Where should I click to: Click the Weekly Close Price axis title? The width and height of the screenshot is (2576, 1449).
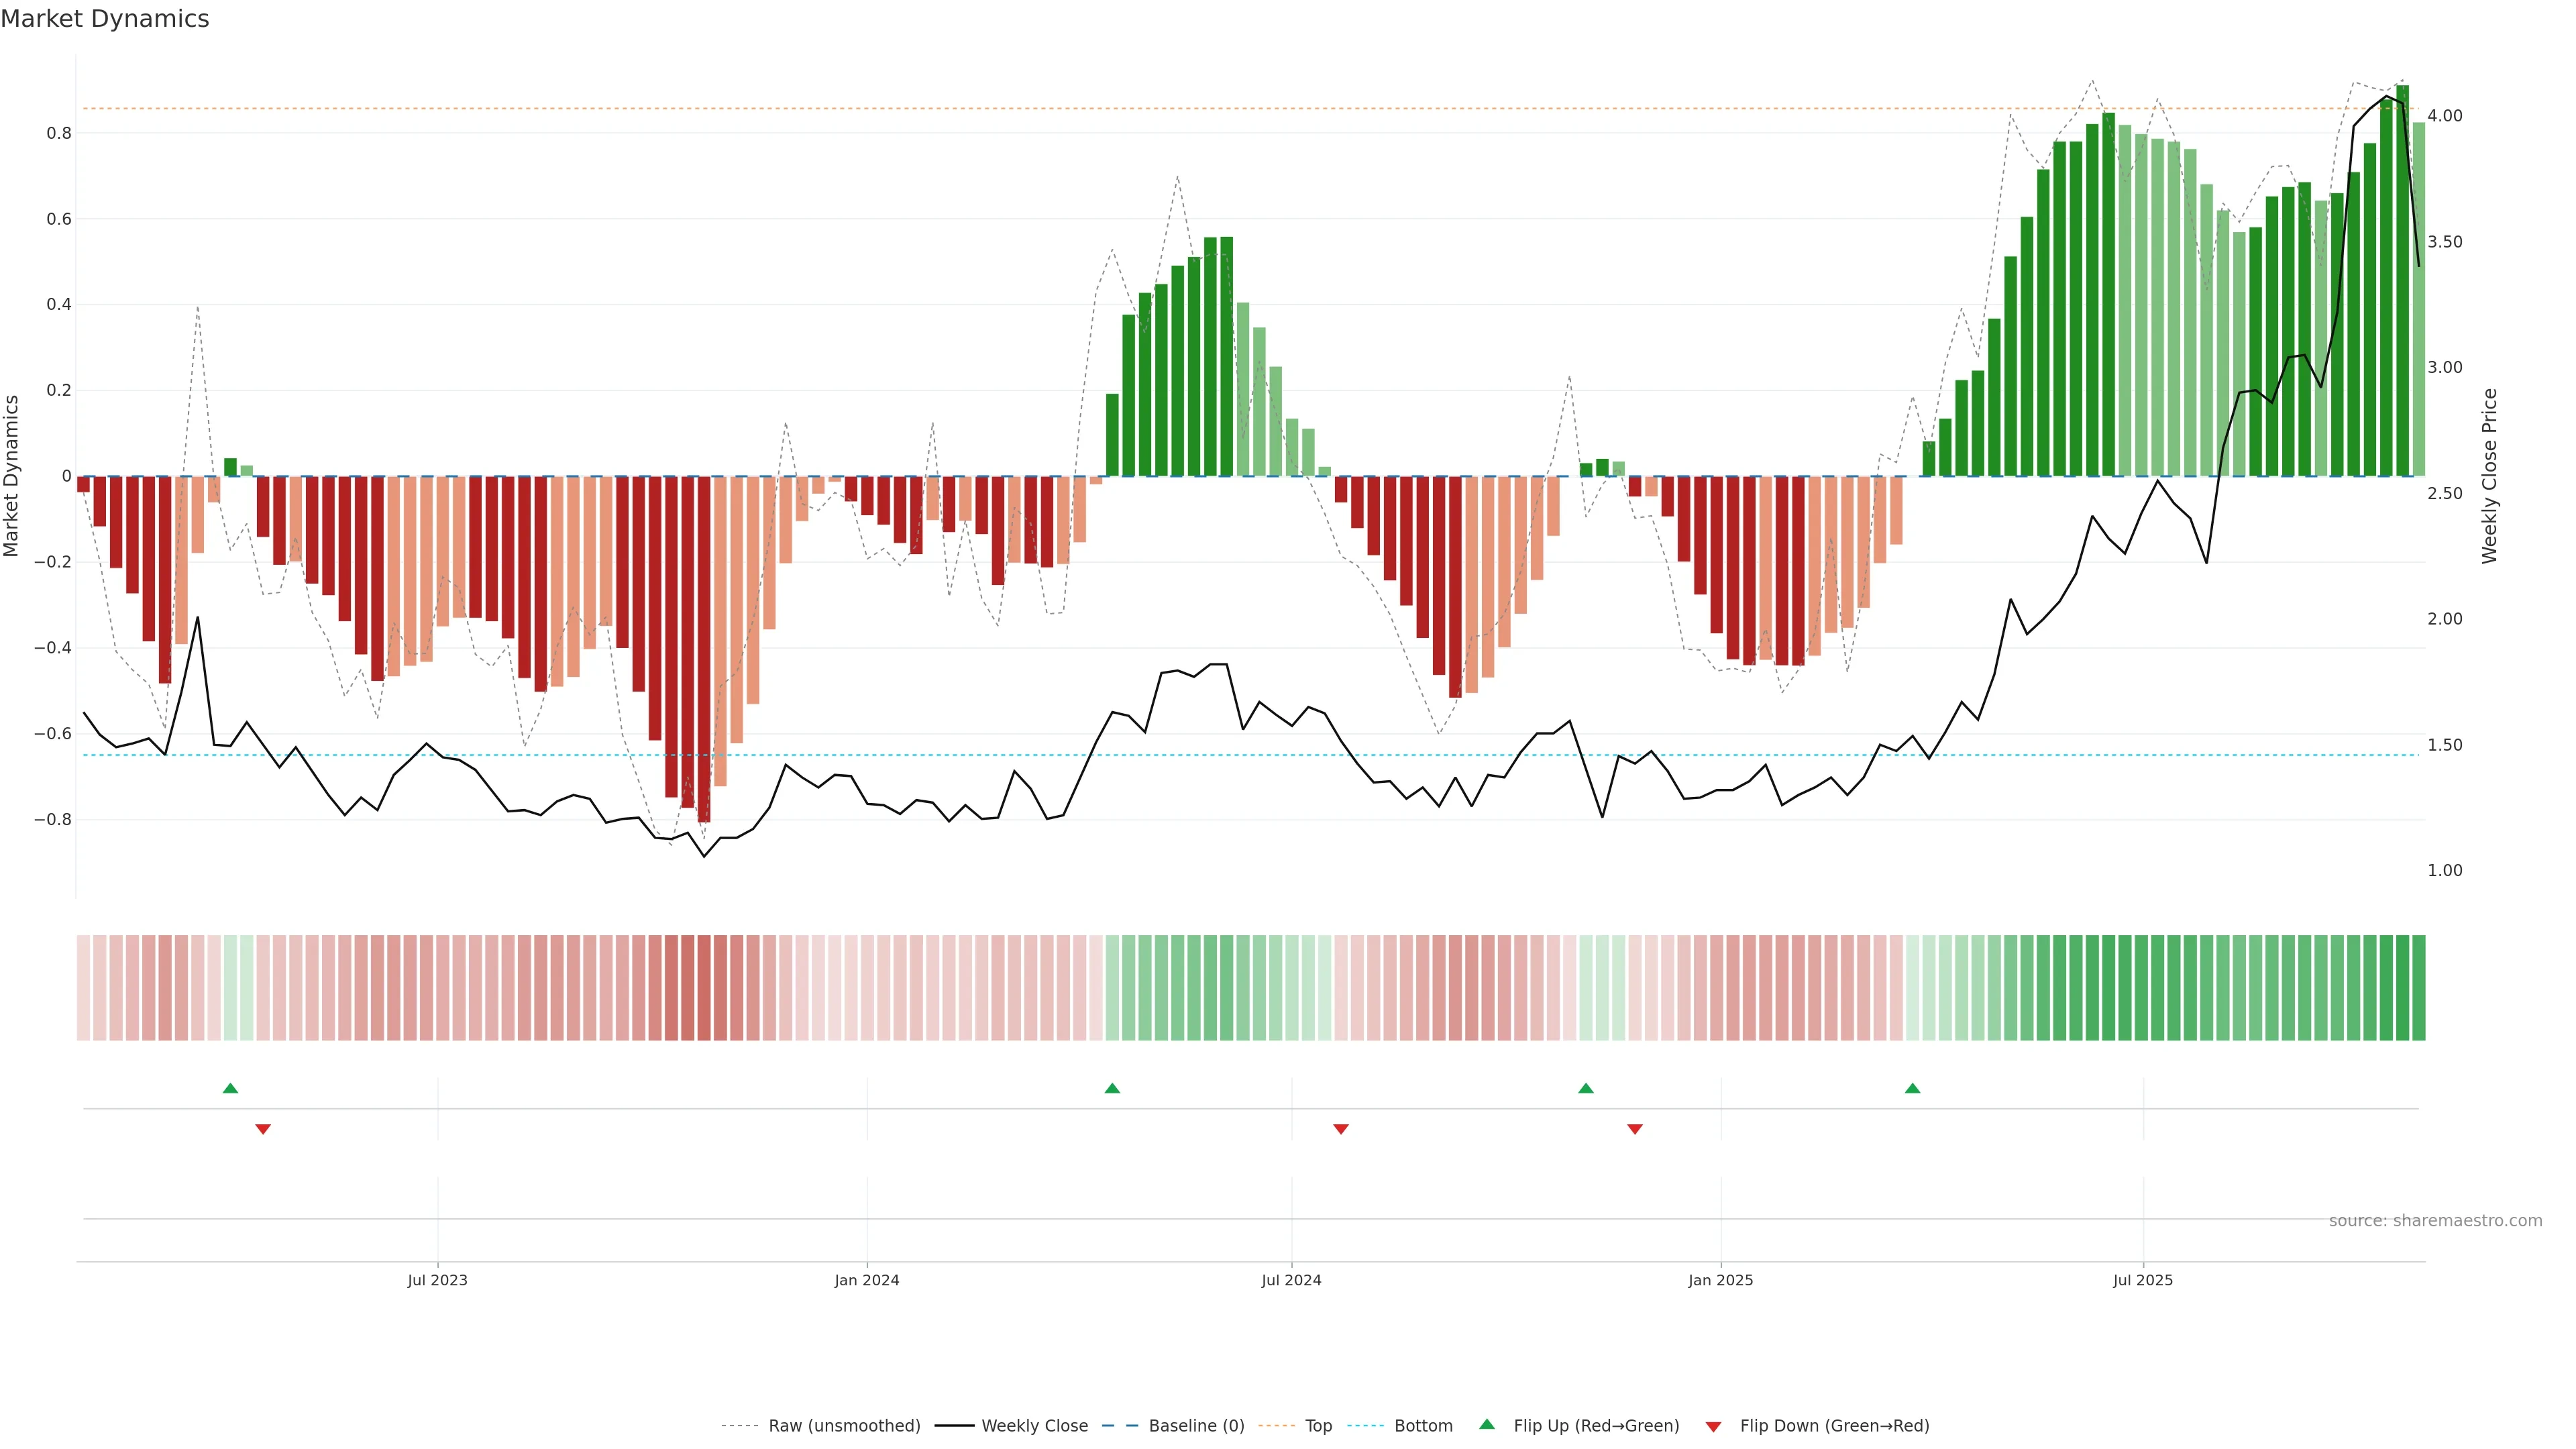[2489, 476]
